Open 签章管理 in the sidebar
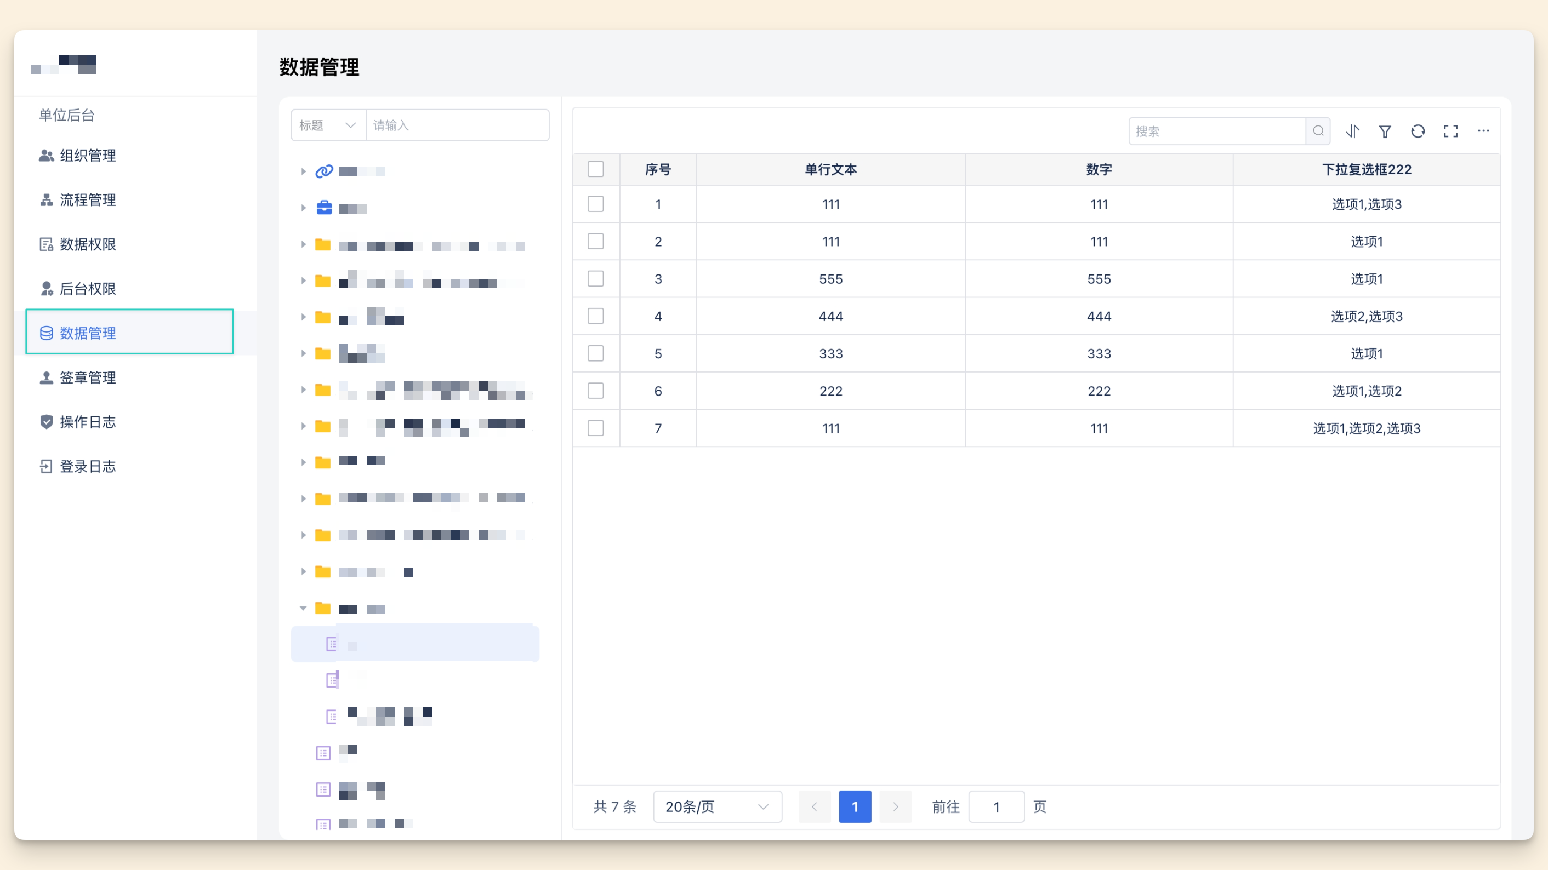 pos(88,377)
